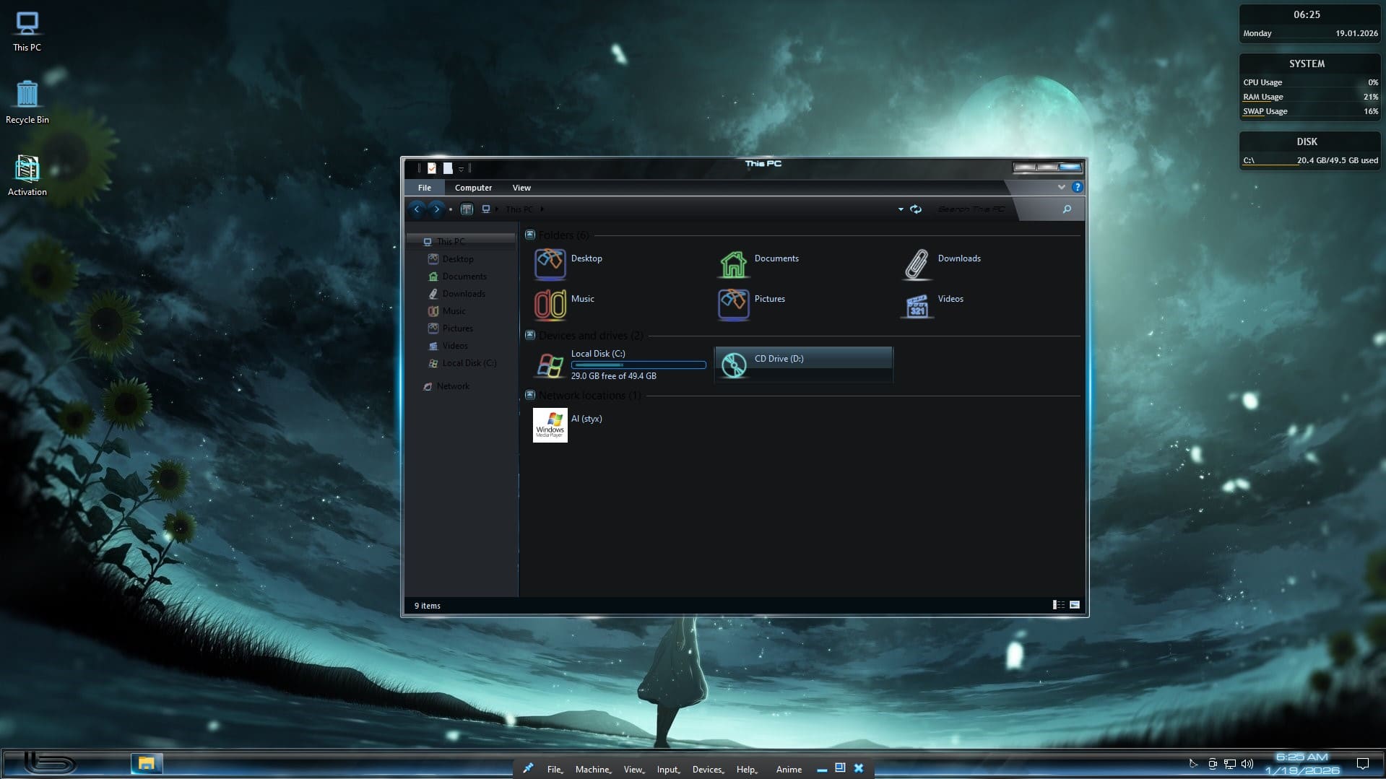Collapse the Network locations (1) group
1386x779 pixels.
coord(529,395)
